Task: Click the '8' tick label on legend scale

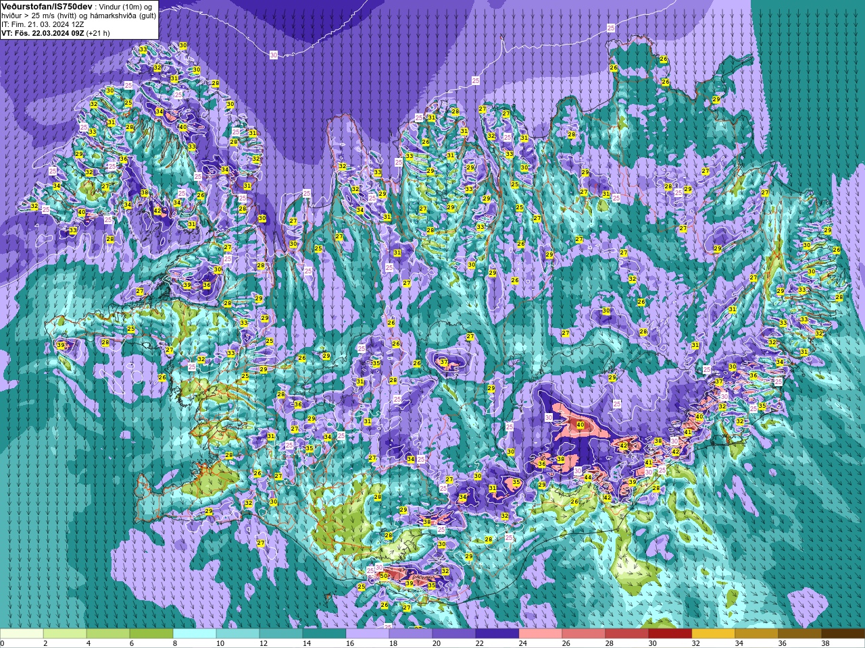Action: tap(175, 643)
